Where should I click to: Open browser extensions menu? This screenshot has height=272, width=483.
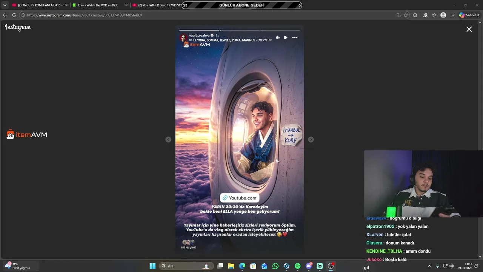click(x=415, y=15)
